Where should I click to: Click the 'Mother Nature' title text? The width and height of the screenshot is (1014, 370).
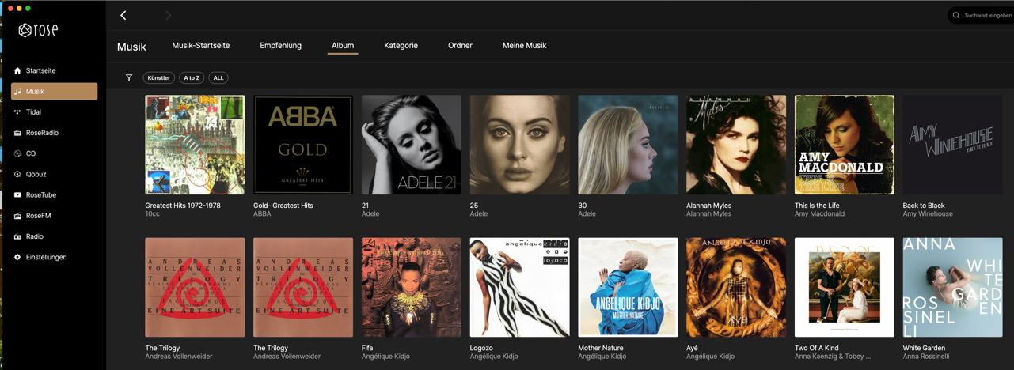click(x=601, y=348)
